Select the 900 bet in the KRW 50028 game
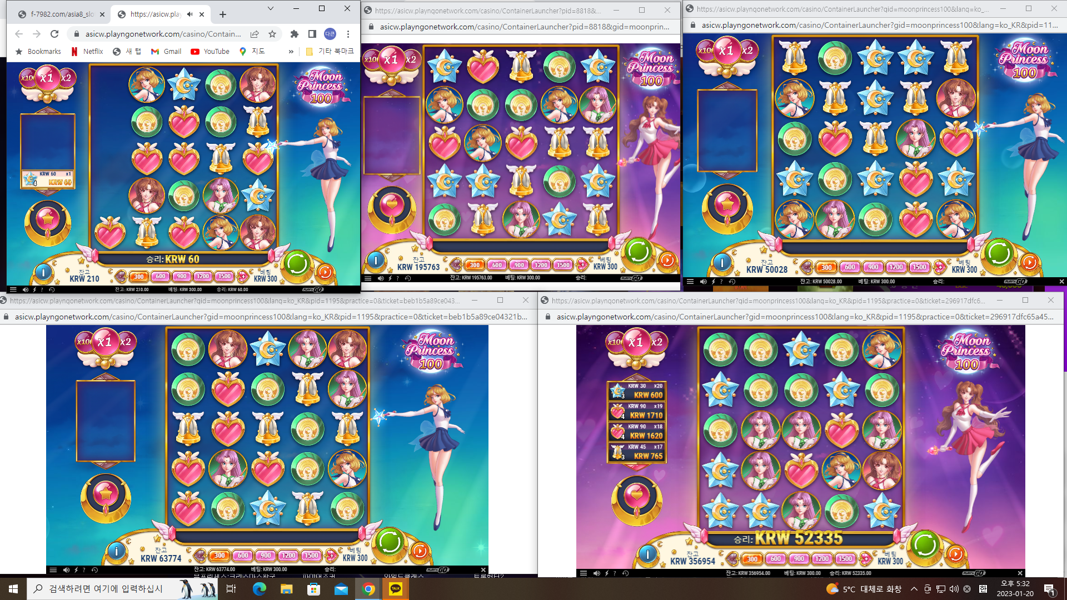The image size is (1067, 600). click(x=873, y=267)
